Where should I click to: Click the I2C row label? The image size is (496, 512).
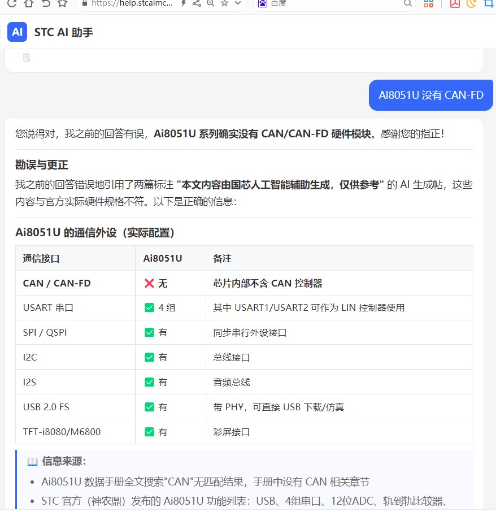pos(30,357)
